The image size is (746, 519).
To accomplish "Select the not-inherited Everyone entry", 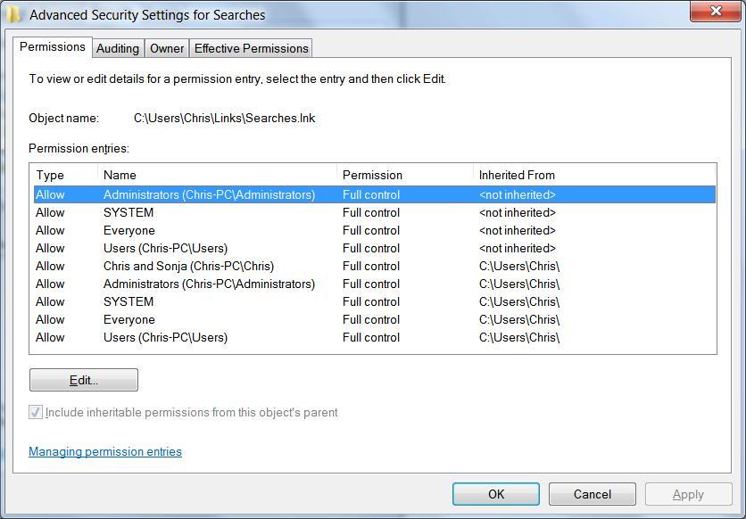I will [x=129, y=230].
